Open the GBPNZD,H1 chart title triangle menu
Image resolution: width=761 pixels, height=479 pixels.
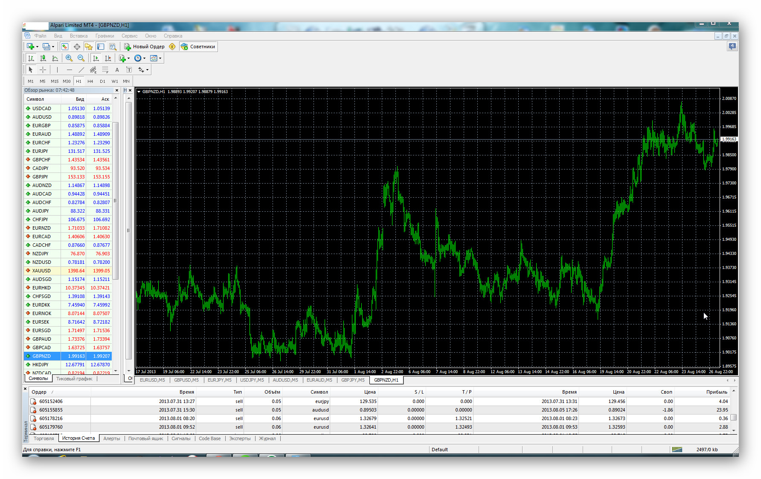pos(139,91)
